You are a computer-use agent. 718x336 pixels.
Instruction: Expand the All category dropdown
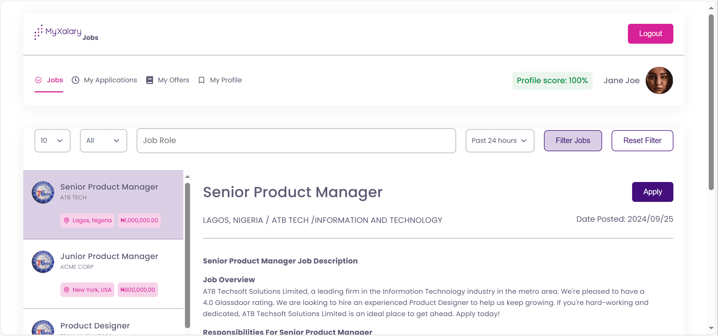pyautogui.click(x=103, y=141)
